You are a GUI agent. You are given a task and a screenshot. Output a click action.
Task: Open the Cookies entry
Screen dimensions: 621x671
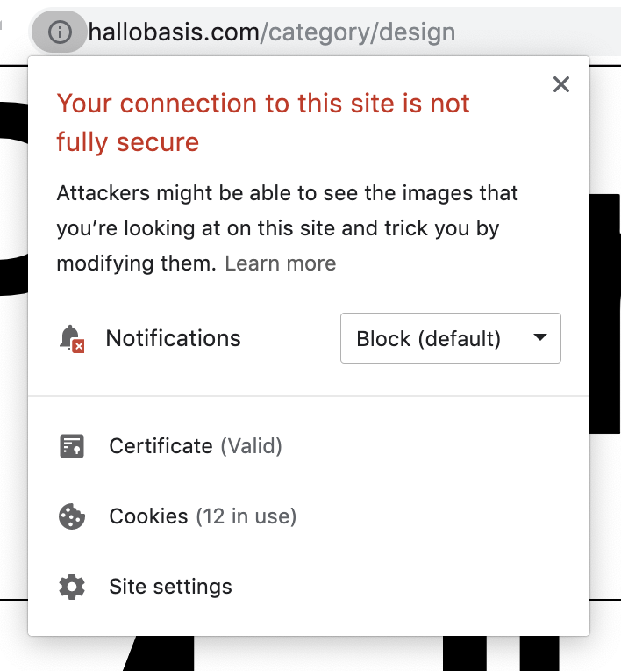click(148, 516)
